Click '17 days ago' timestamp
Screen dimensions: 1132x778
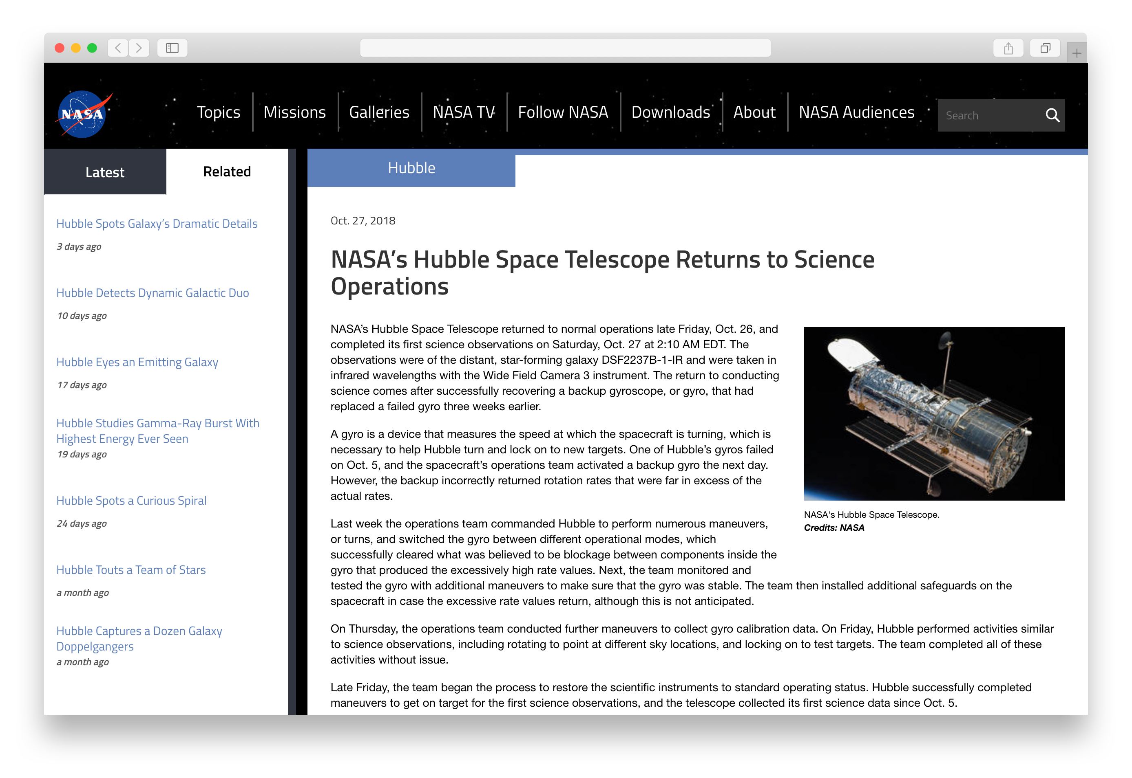(82, 385)
